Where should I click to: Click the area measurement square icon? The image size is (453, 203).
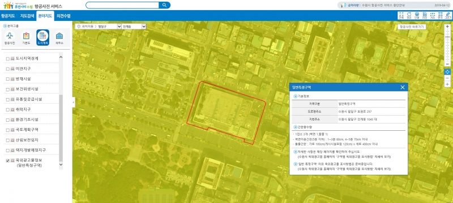[440, 15]
